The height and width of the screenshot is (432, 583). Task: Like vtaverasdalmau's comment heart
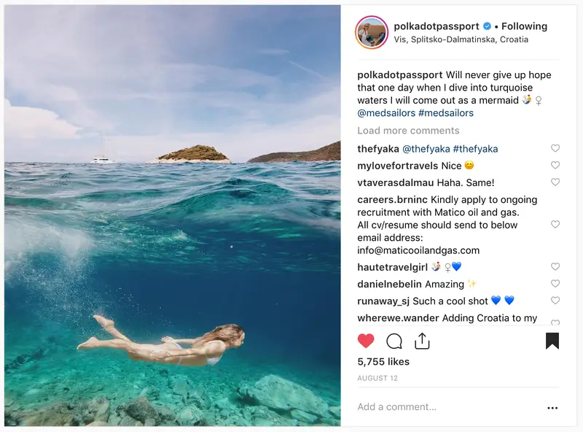(x=555, y=182)
